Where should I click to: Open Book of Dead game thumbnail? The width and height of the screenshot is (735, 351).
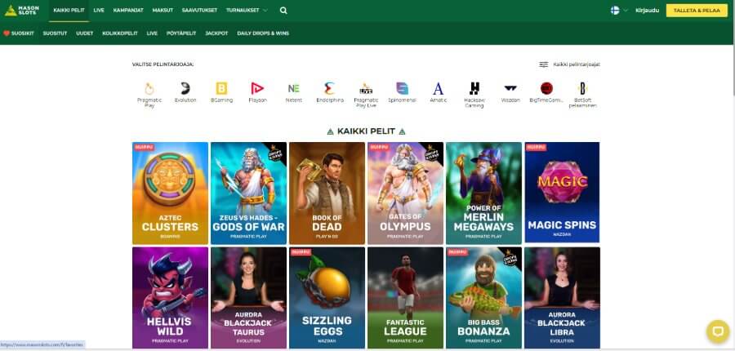click(x=327, y=193)
